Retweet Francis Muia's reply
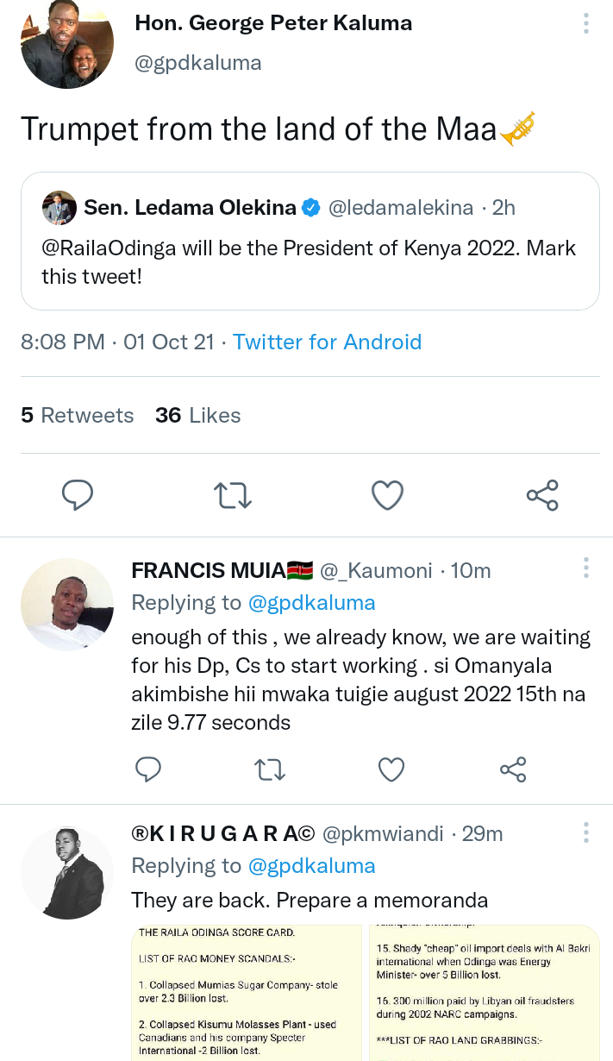This screenshot has height=1061, width=613. pyautogui.click(x=271, y=769)
